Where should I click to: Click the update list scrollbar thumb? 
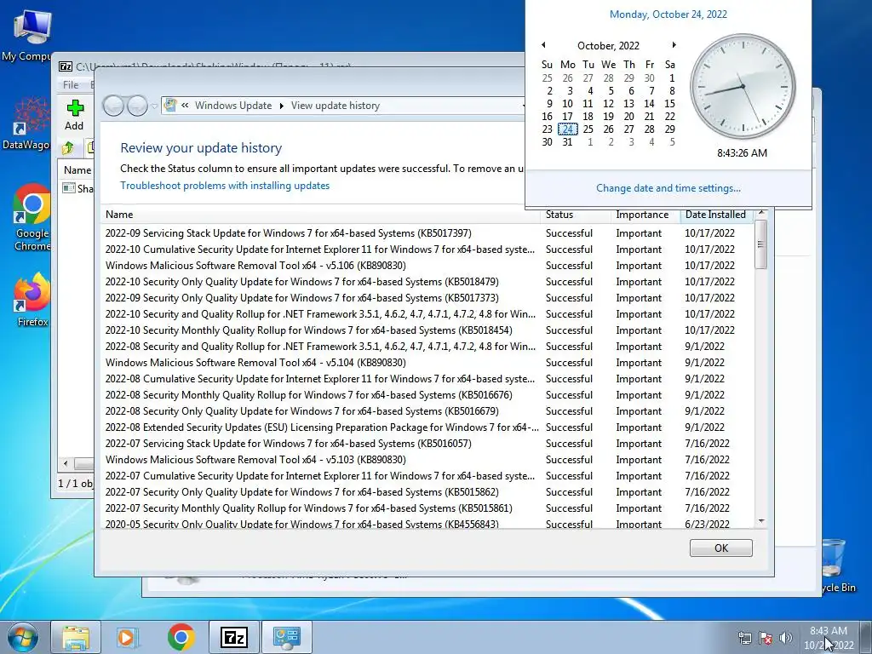click(760, 244)
